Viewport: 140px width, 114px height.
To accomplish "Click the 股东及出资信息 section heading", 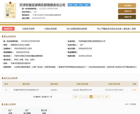I will [10, 78].
